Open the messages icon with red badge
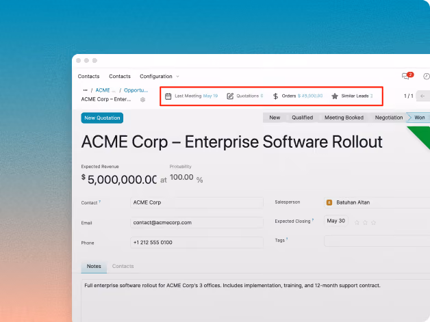 click(407, 76)
